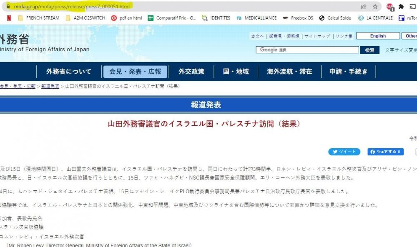Click the Calcul Solde bookmark icon
Image resolution: width=417 pixels, height=247 pixels.
tap(322, 18)
